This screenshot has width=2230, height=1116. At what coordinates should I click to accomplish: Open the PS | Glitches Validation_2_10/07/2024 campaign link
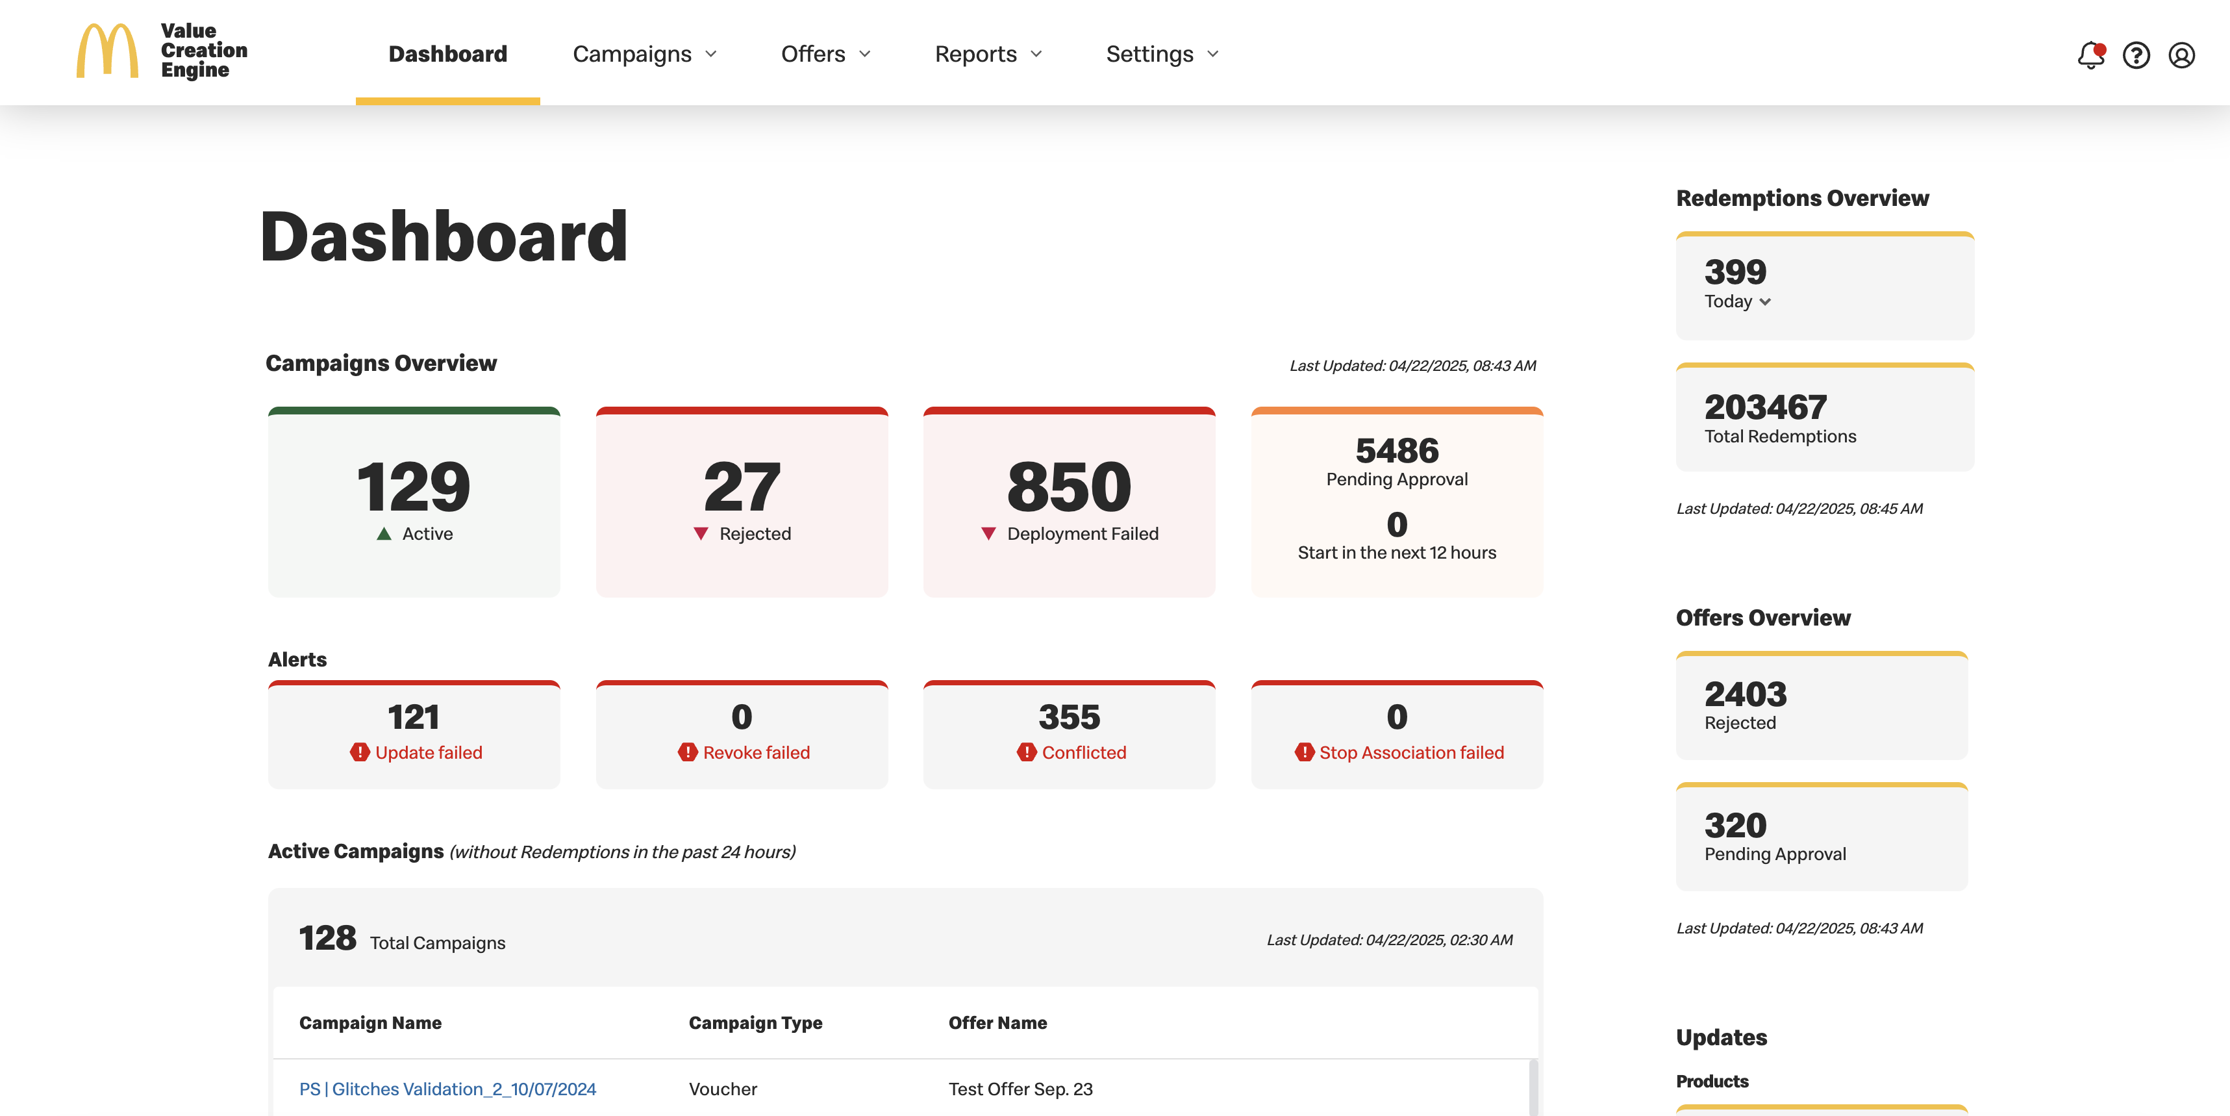(x=447, y=1088)
